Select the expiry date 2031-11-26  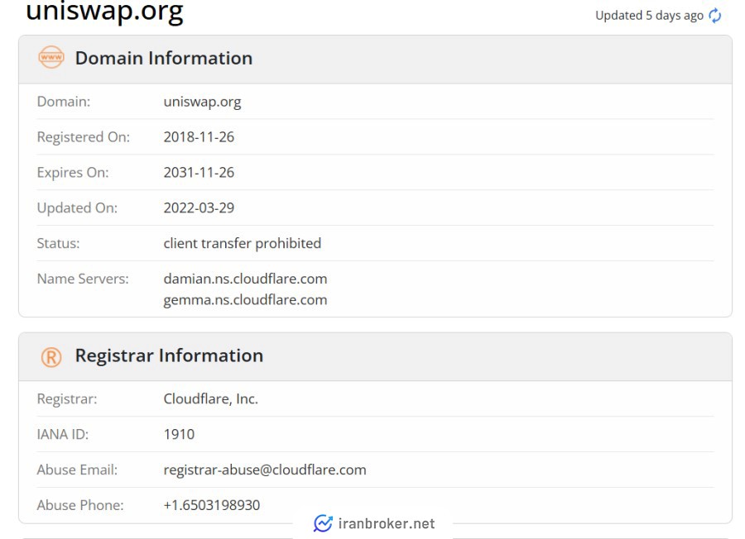point(199,172)
